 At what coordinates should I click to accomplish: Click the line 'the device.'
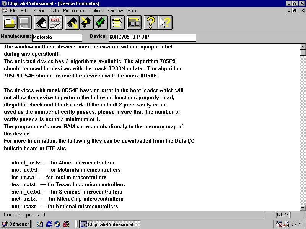pos(17,134)
